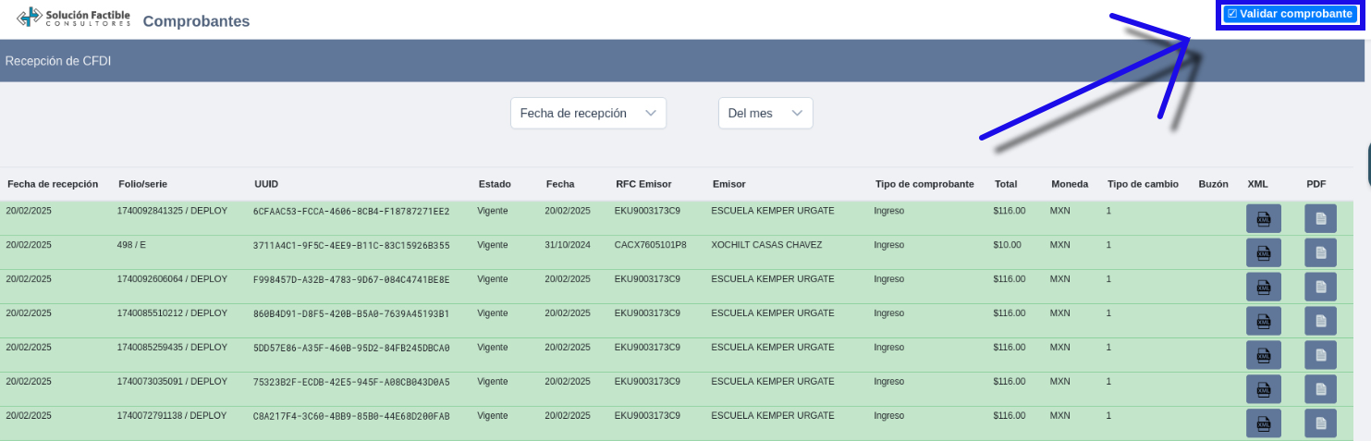Open the Del mes period dropdown
Screen dimensions: 1371x441
point(765,113)
